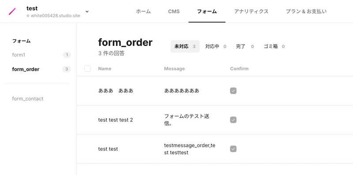This screenshot has width=353, height=175.
Task: Toggle Confirm checkbox for あああ row
Action: click(233, 91)
